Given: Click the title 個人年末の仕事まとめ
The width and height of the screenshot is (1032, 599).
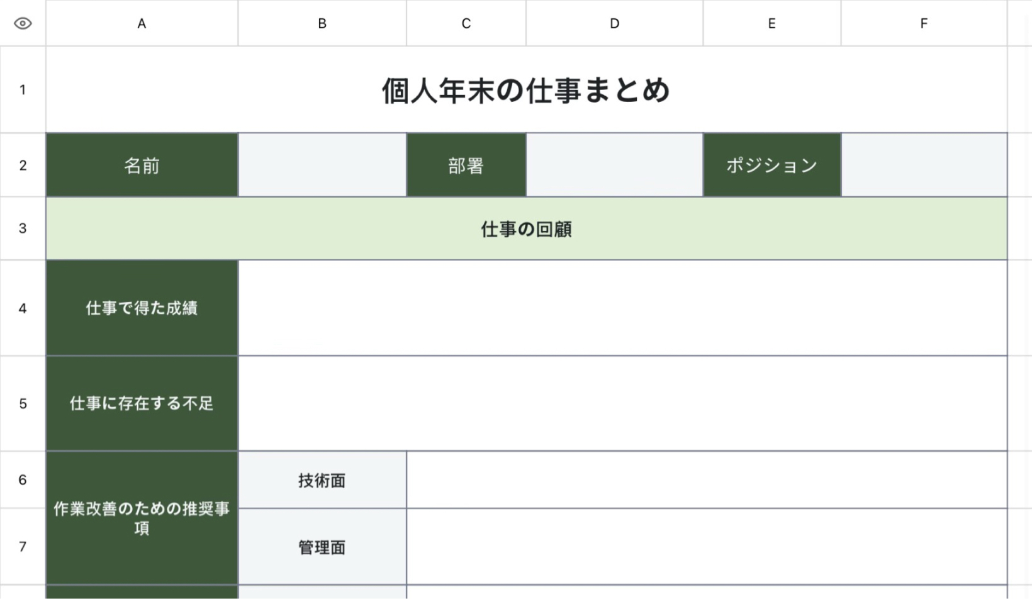Looking at the screenshot, I should (526, 90).
